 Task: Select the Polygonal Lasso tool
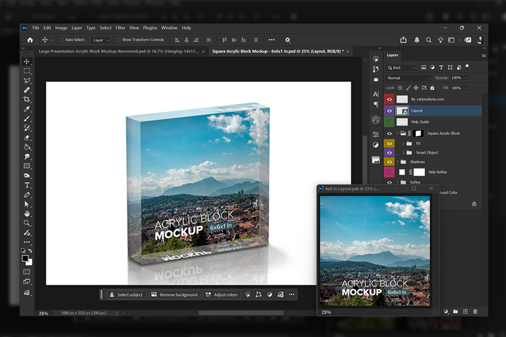click(27, 80)
